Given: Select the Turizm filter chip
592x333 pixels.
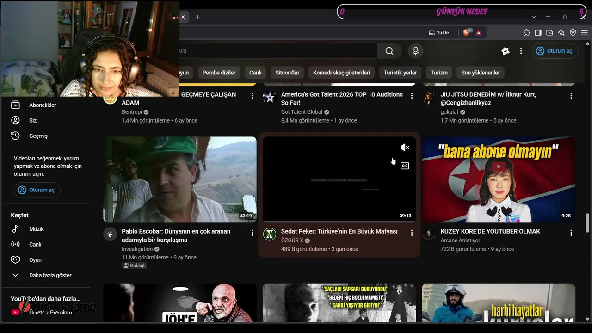Looking at the screenshot, I should click(x=439, y=73).
